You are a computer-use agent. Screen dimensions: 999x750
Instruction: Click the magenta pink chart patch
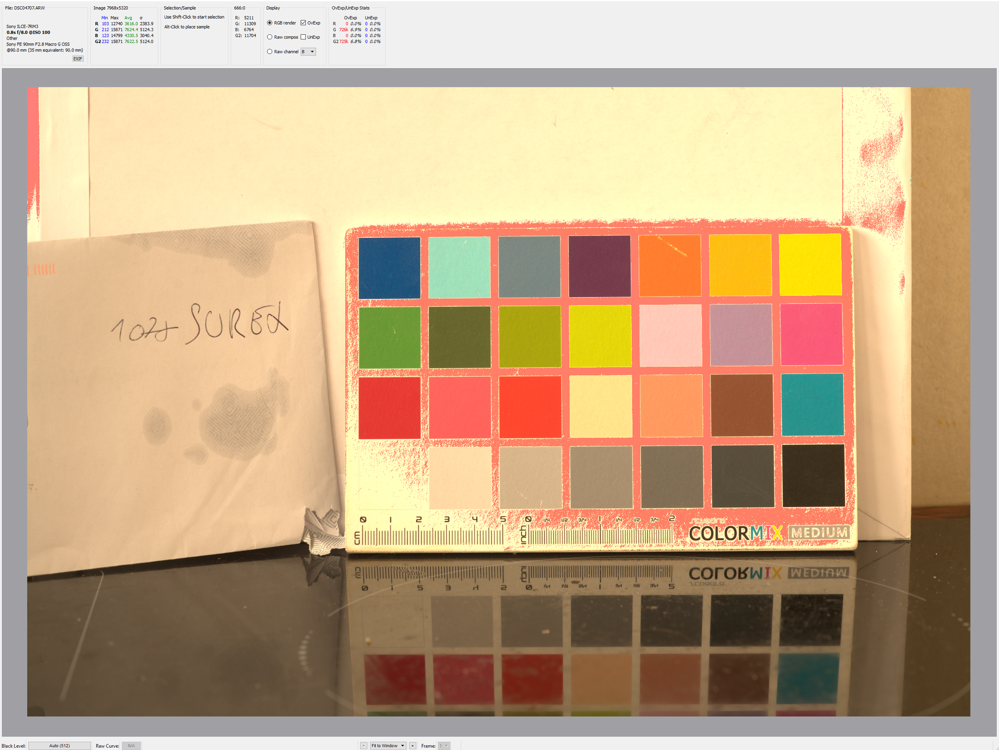pyautogui.click(x=811, y=334)
